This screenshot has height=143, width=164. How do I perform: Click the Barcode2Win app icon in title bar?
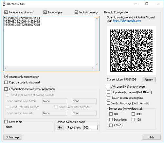point(4,4)
